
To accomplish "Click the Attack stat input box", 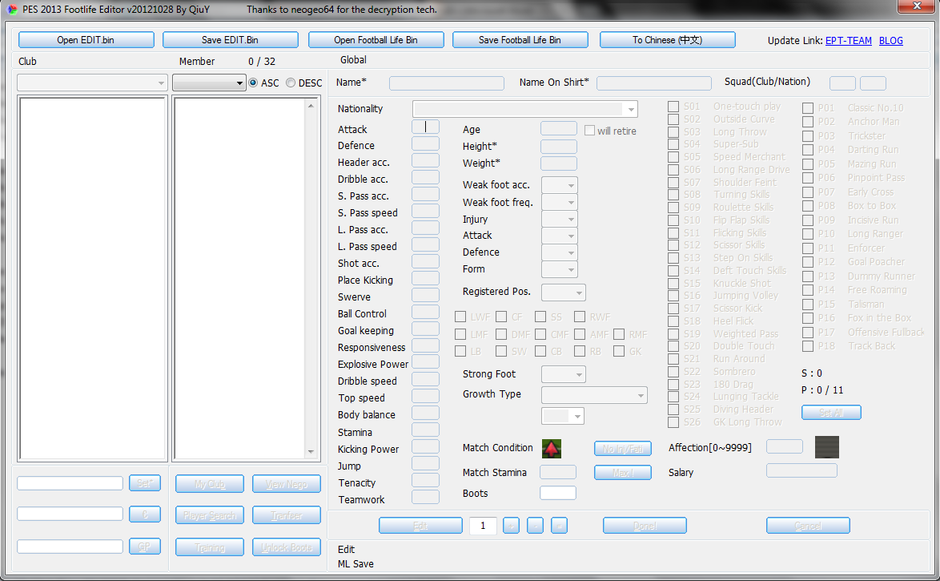I will point(426,127).
